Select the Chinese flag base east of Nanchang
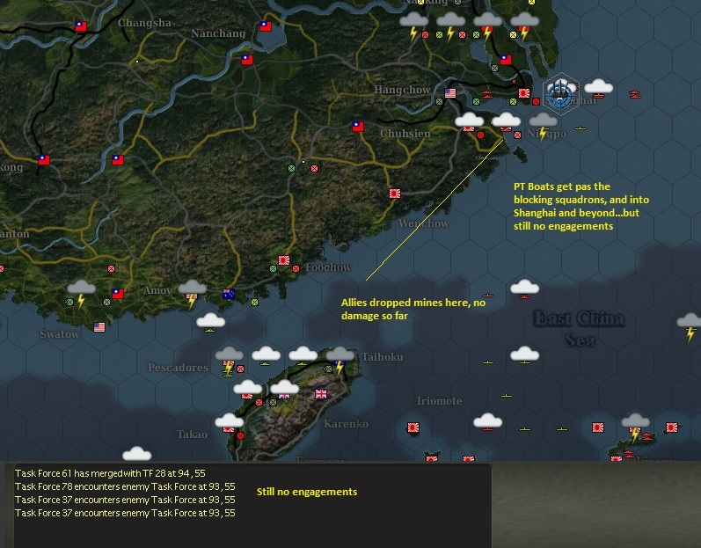The width and height of the screenshot is (701, 548). [266, 26]
